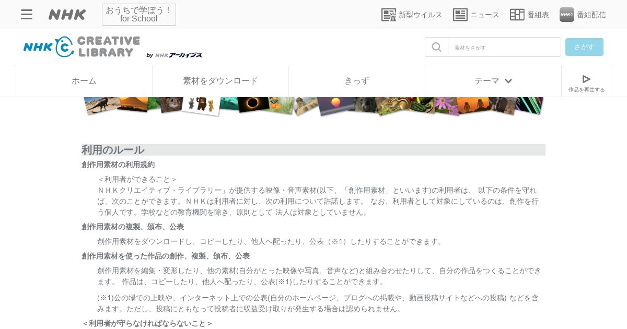Click the 新型ウイルス icon
The width and height of the screenshot is (627, 329).
pos(389,15)
